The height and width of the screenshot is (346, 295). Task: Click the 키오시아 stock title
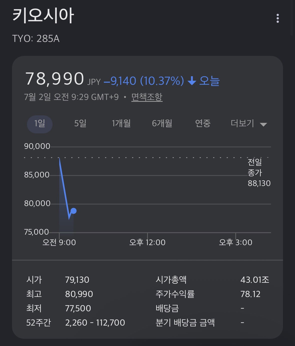pos(43,16)
